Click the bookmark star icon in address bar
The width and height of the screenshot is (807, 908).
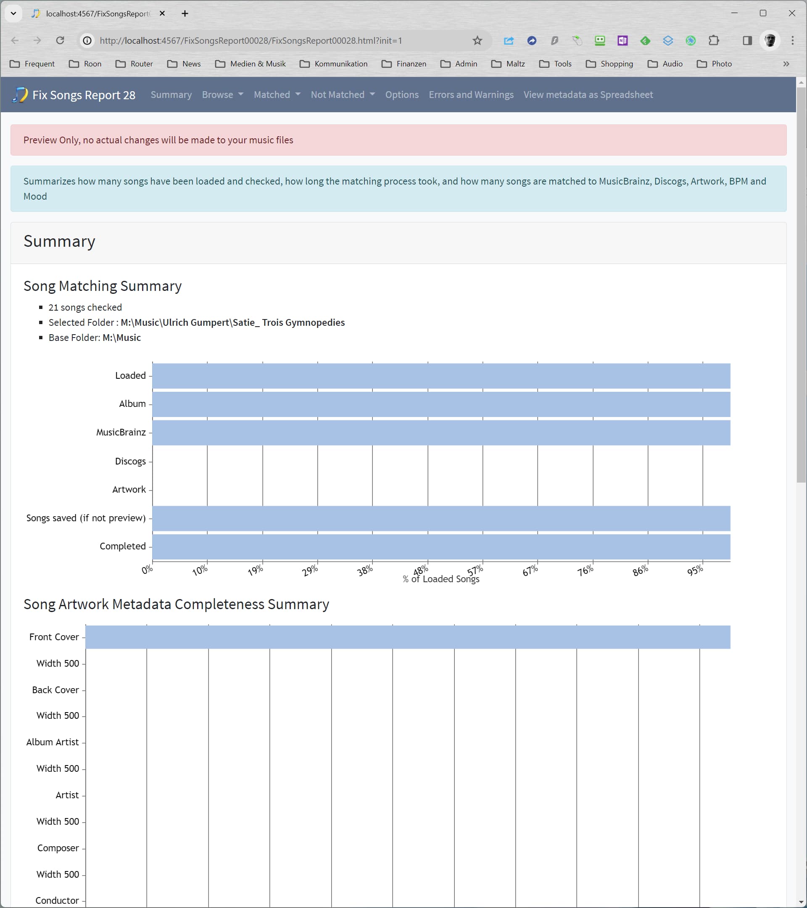tap(477, 40)
